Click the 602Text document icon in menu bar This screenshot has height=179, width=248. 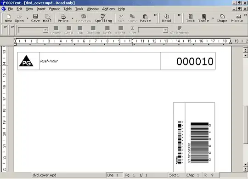pos(4,9)
